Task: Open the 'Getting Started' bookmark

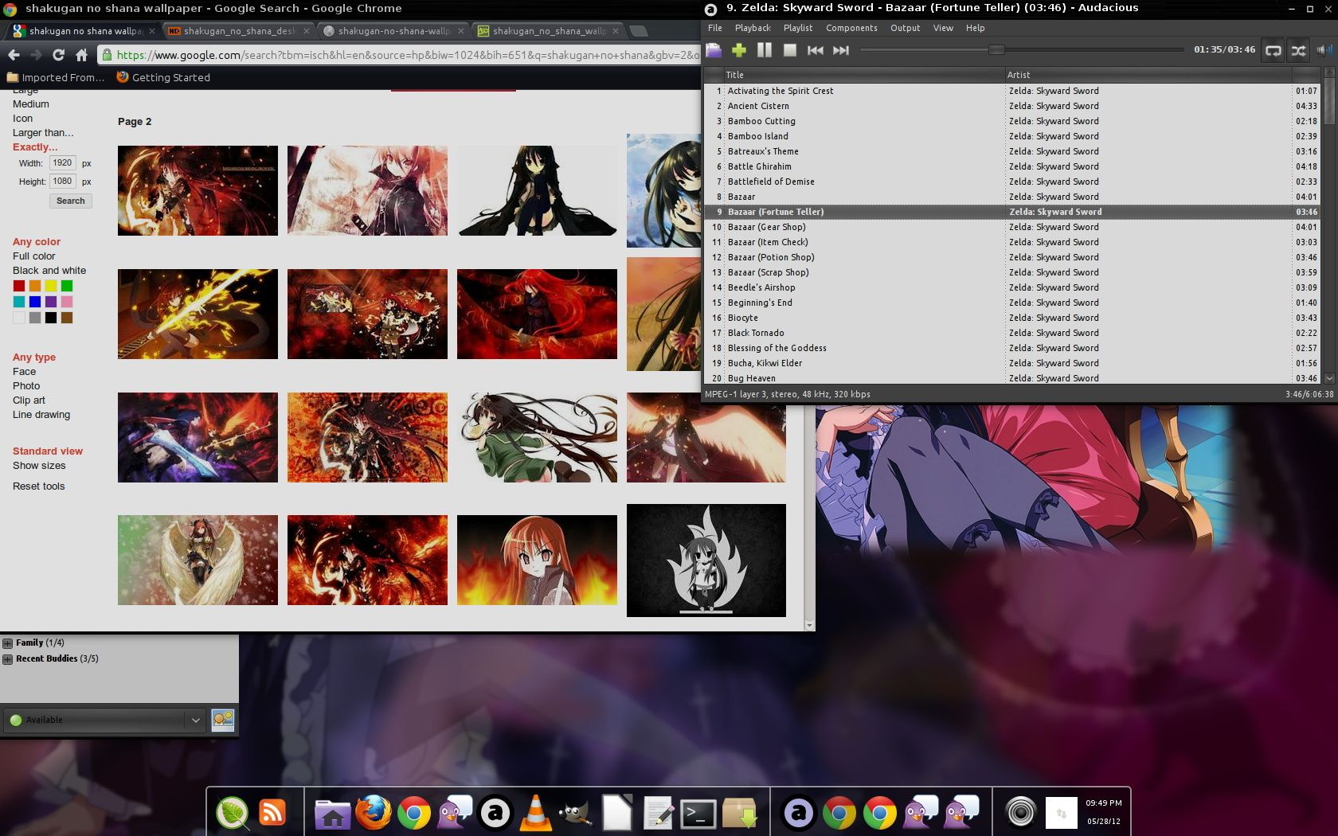Action: click(x=163, y=77)
